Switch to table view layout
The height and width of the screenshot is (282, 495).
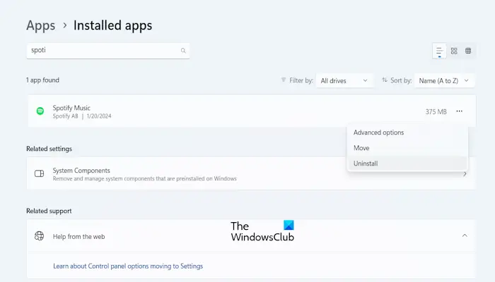coord(468,51)
